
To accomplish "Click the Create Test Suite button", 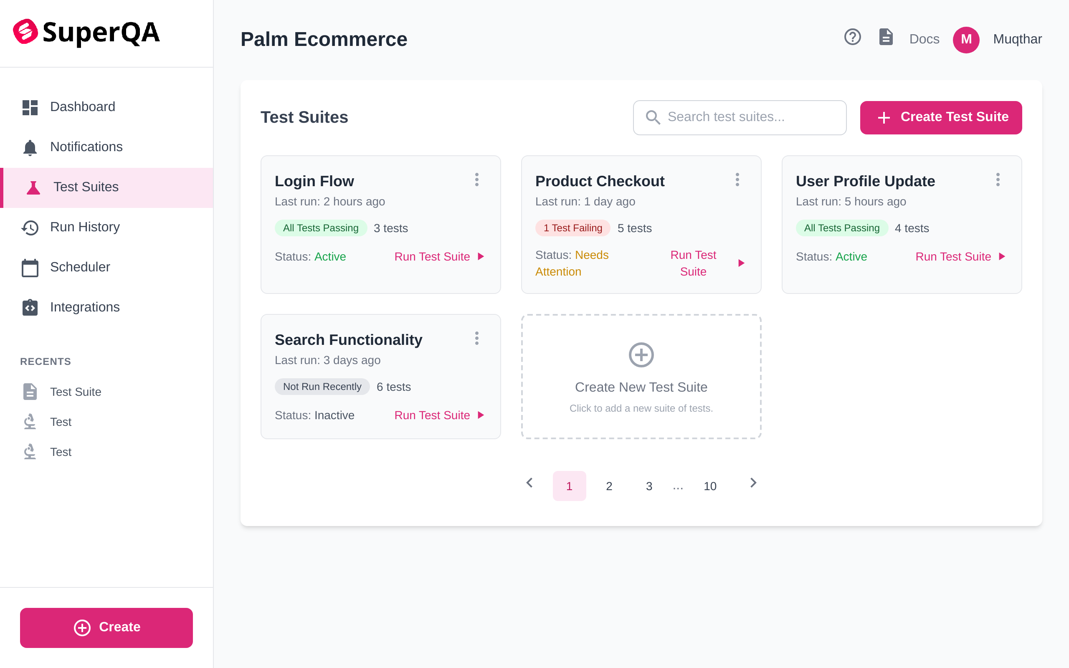I will point(940,117).
